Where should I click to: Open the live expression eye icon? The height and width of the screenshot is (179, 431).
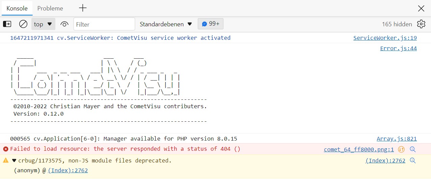click(x=64, y=24)
